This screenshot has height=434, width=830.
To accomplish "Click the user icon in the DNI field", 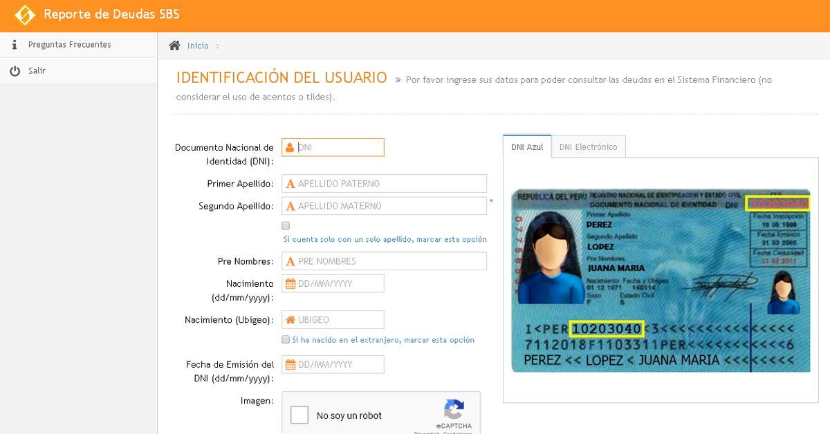I will point(290,147).
